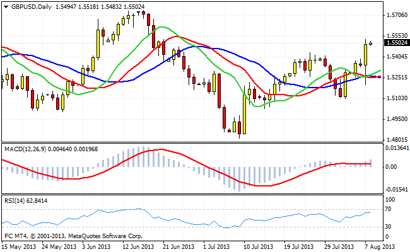Click the 10 Jul 2013 date label

point(259,247)
